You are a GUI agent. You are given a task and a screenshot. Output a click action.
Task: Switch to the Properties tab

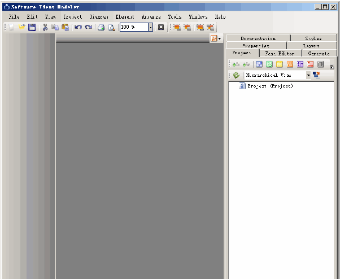click(x=256, y=46)
